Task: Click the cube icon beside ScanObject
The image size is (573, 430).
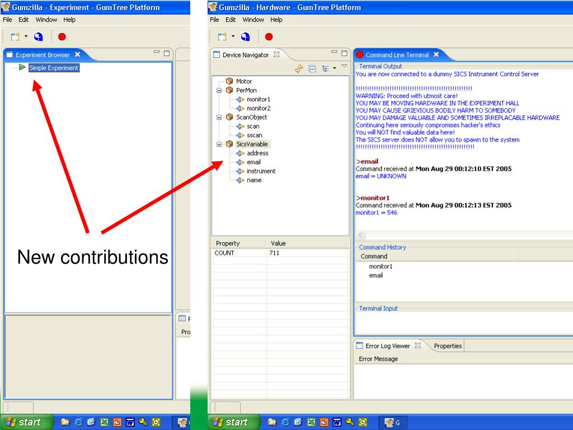Action: [229, 117]
